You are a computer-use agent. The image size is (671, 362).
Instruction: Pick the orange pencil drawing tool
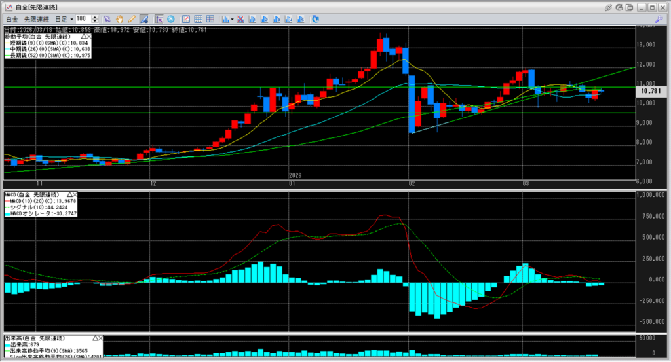tap(132, 19)
